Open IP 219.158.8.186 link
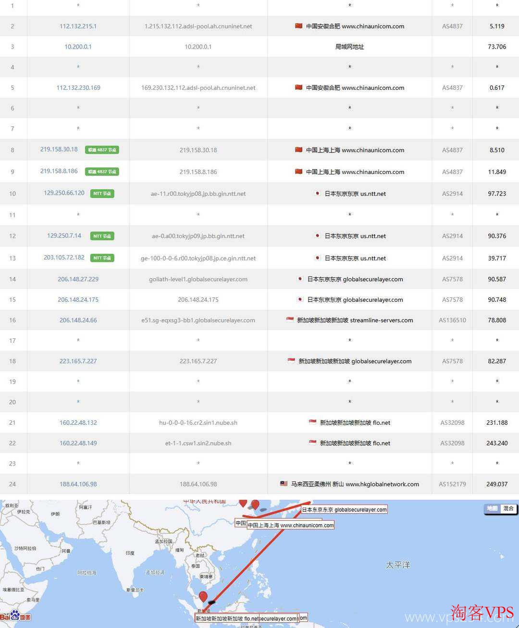 coord(59,171)
